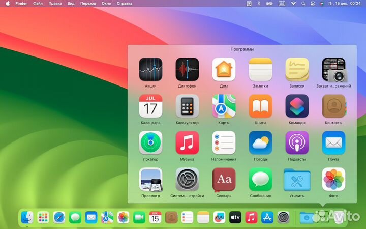Click Bluetooth icon in the menu bar
Screen dimensions: 366x229
[259, 3]
